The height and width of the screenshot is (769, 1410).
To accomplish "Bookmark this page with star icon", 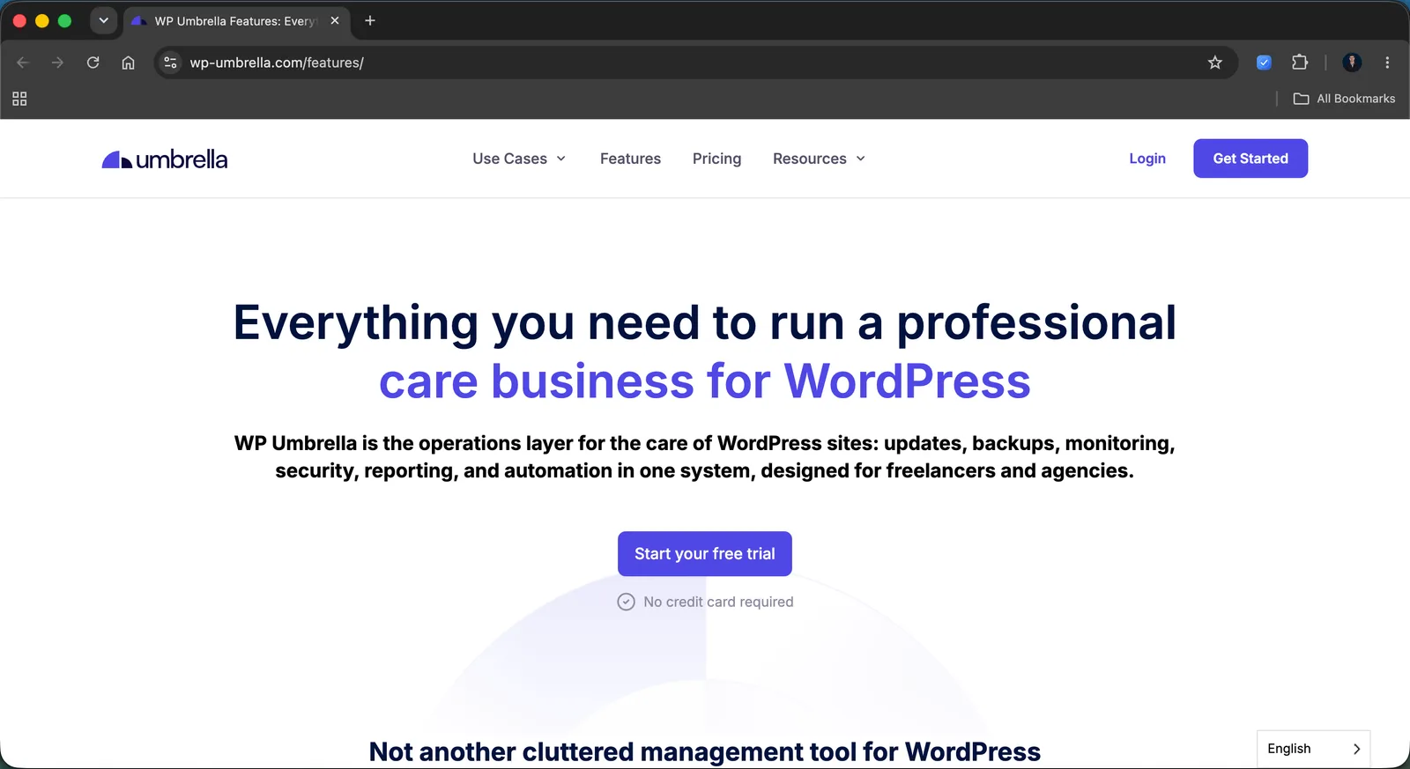I will (x=1215, y=63).
